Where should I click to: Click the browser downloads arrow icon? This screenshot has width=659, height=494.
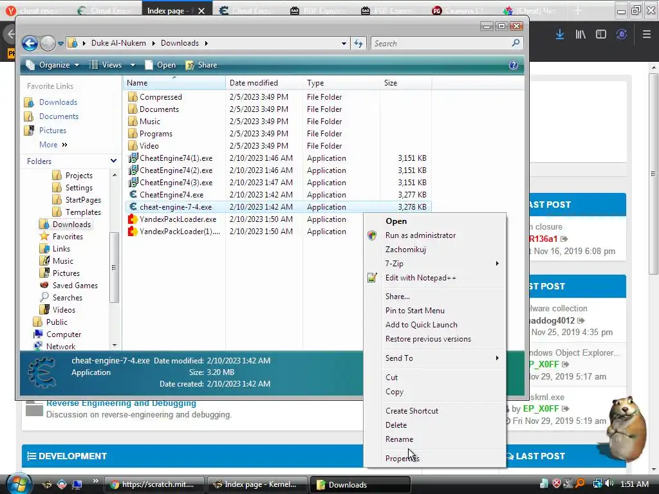click(560, 35)
